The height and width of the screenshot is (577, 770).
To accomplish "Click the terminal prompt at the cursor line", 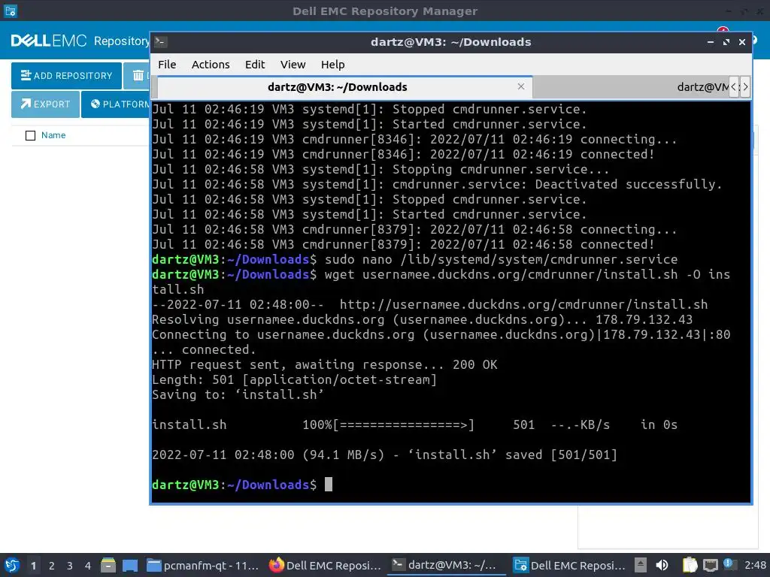I will tap(242, 485).
